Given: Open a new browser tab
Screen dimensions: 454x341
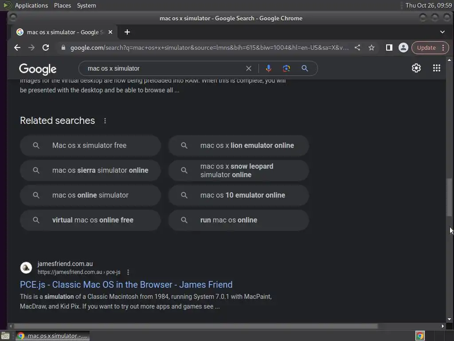Looking at the screenshot, I should [127, 32].
